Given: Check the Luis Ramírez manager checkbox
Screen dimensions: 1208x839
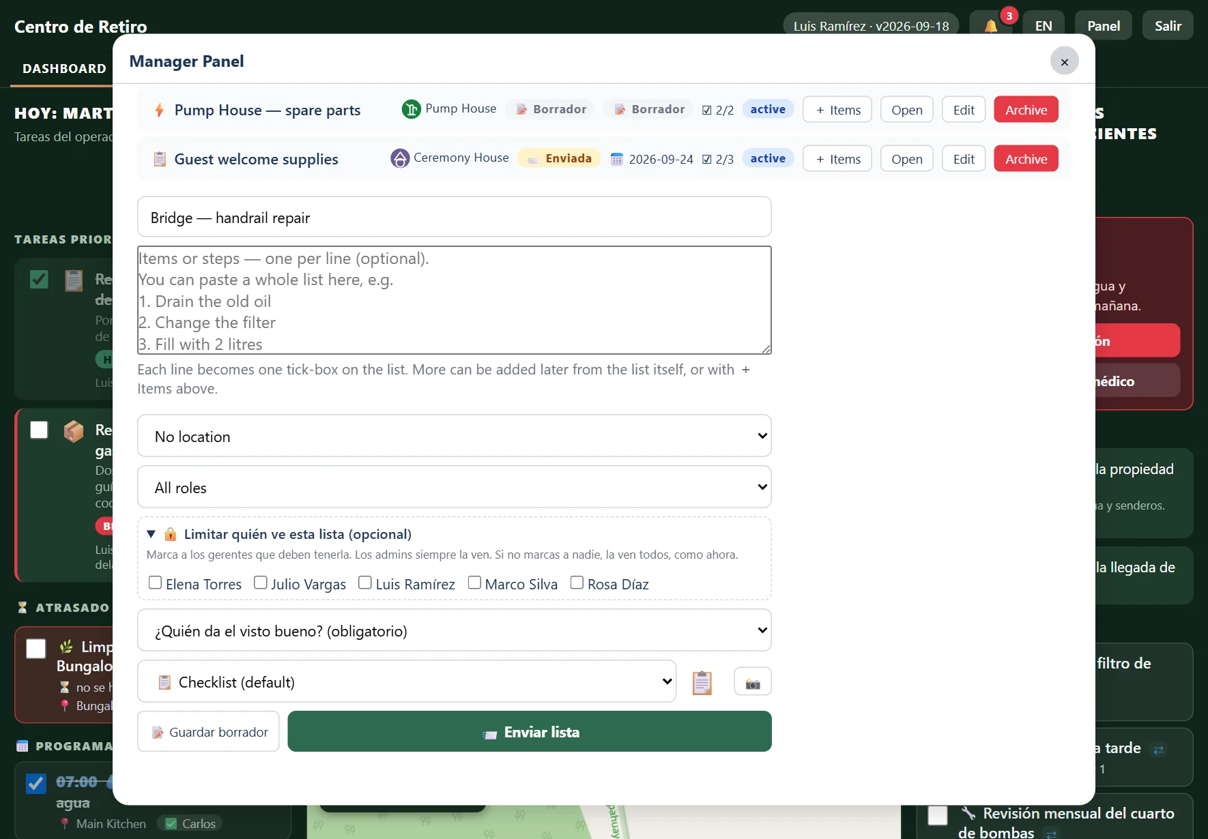Looking at the screenshot, I should (365, 583).
